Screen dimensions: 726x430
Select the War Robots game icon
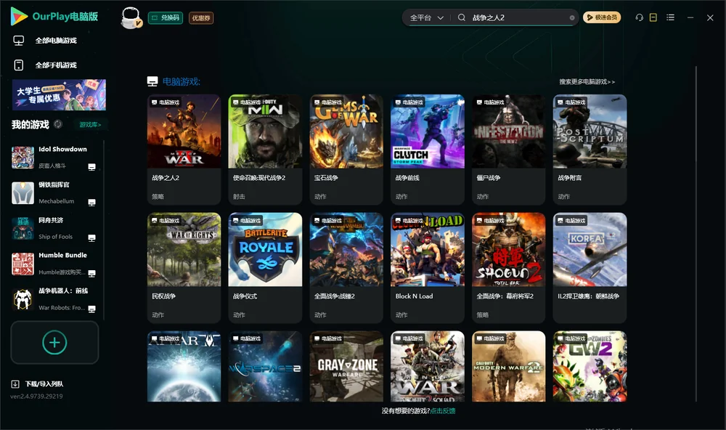pyautogui.click(x=23, y=299)
